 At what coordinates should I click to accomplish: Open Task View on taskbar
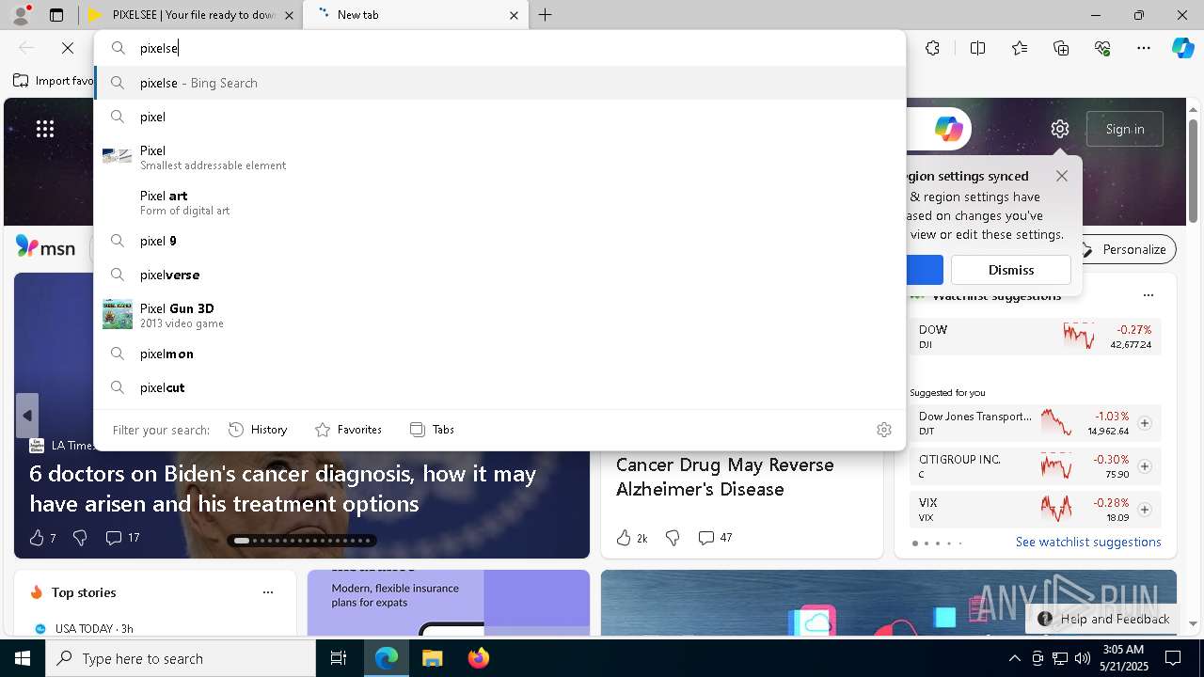coord(339,658)
